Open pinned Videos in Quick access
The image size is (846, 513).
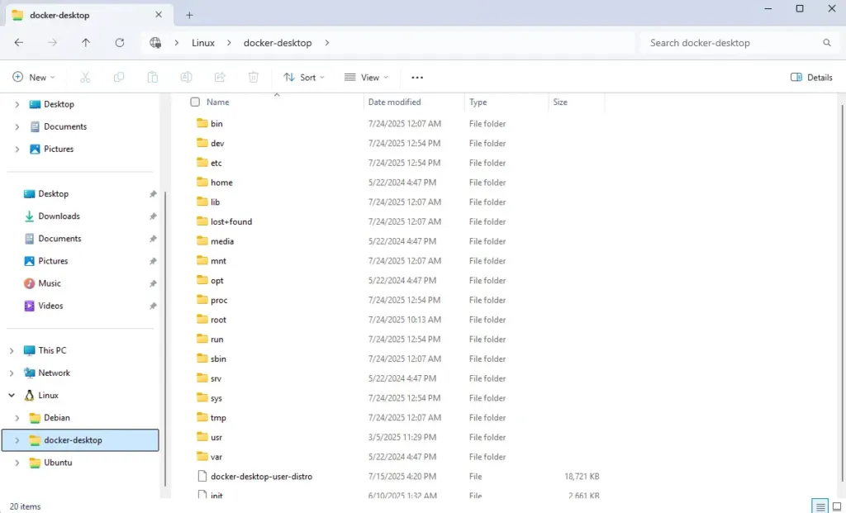[50, 306]
